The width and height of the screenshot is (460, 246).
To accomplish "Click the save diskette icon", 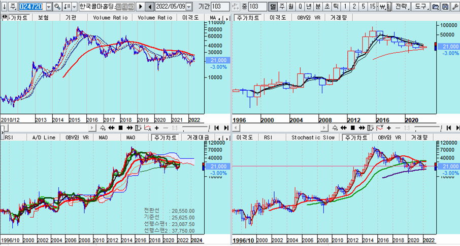I will click(445, 7).
